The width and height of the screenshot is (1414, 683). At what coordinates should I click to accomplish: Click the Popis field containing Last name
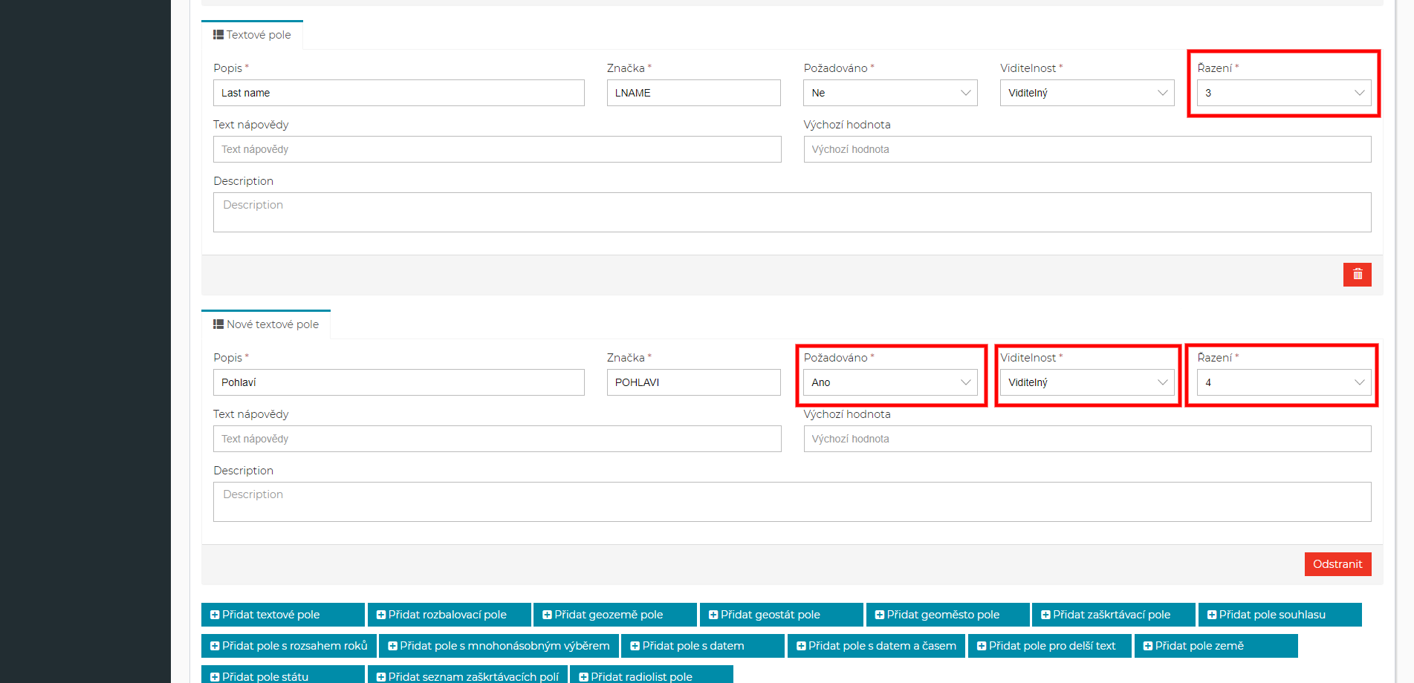tap(399, 93)
